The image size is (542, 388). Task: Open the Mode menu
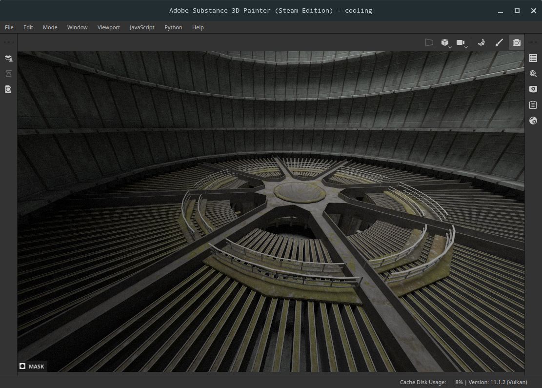click(50, 27)
